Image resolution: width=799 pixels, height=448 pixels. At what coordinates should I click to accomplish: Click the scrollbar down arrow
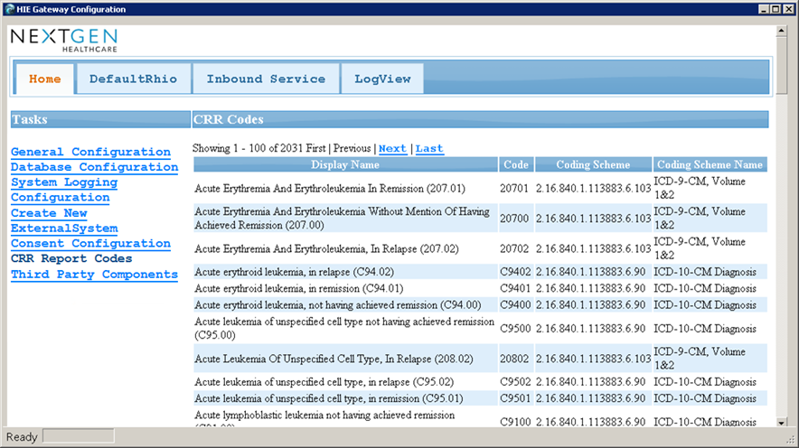[x=781, y=422]
